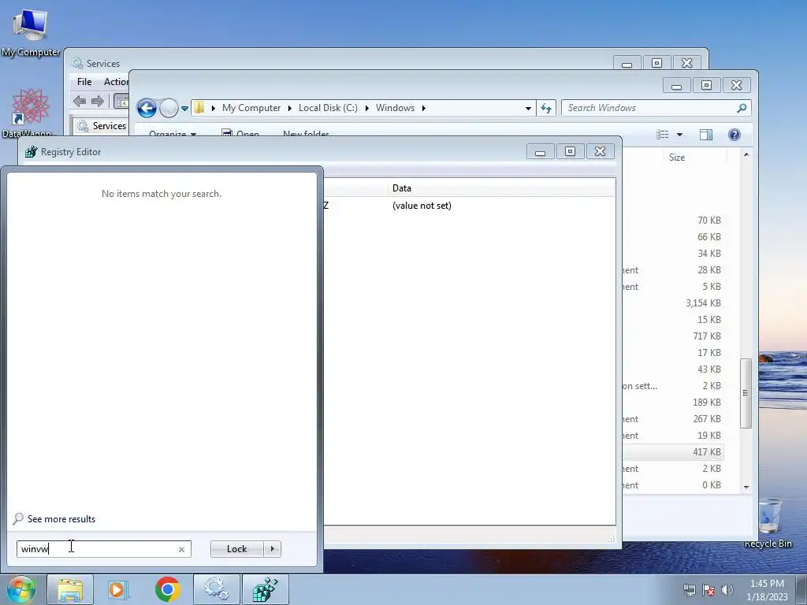Click the Registry Editor title bar icon
The height and width of the screenshot is (605, 807).
31,152
